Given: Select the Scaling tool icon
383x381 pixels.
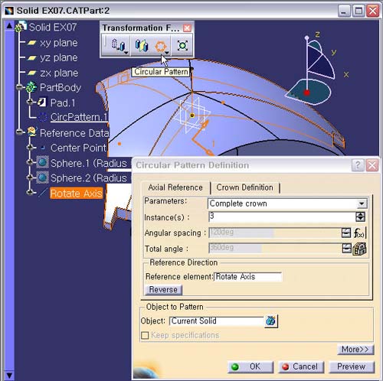Looking at the screenshot, I should point(182,46).
